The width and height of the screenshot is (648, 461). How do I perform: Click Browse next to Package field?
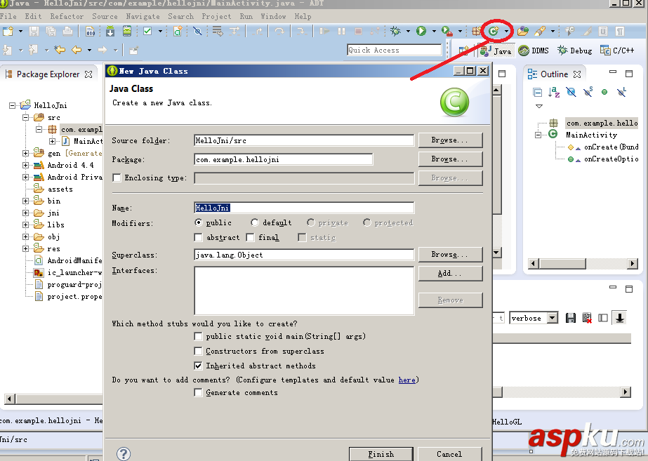(x=451, y=159)
